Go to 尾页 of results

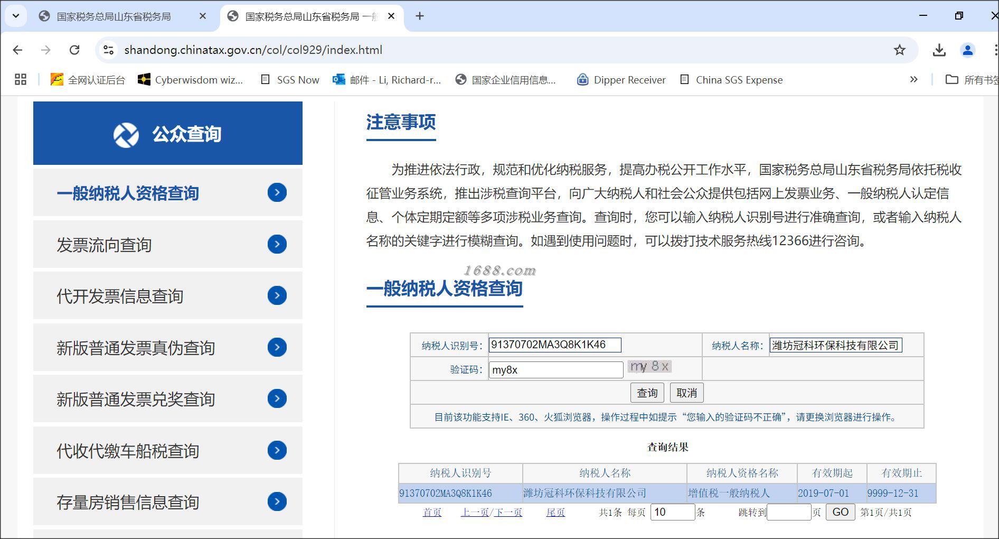[555, 512]
